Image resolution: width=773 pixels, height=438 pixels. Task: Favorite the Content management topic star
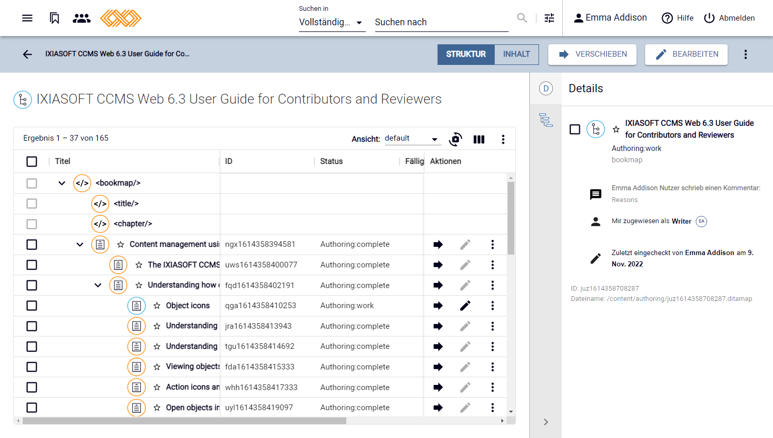click(x=121, y=244)
